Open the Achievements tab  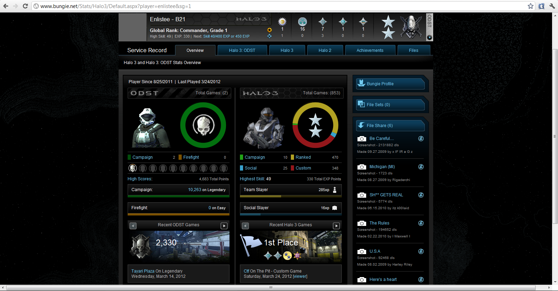[x=370, y=50]
